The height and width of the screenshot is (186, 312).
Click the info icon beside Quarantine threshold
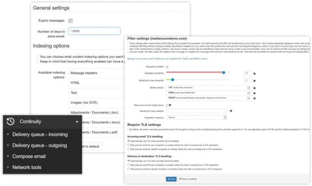pos(255,73)
